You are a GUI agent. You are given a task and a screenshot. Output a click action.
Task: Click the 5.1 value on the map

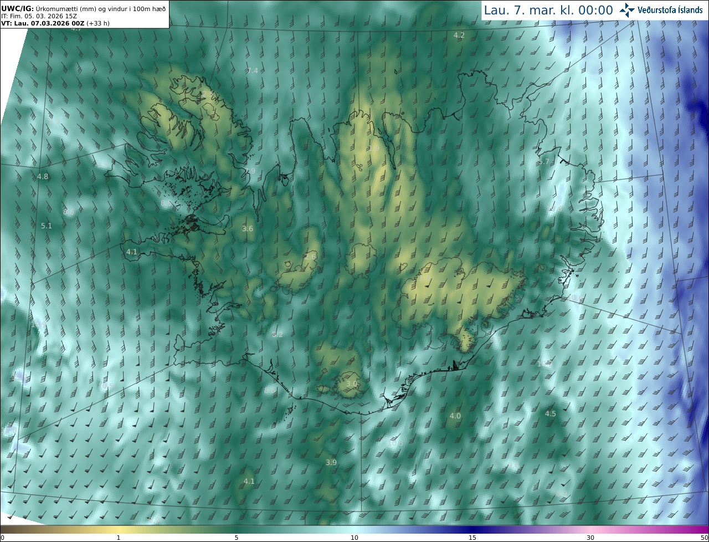47,226
